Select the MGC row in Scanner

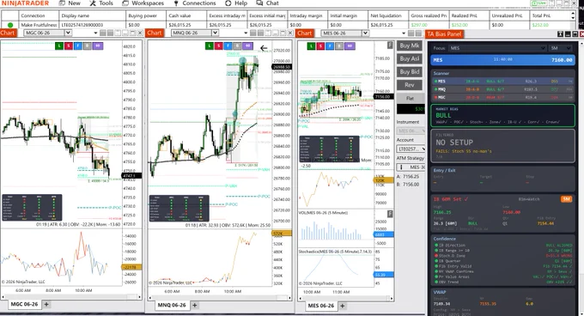point(502,97)
